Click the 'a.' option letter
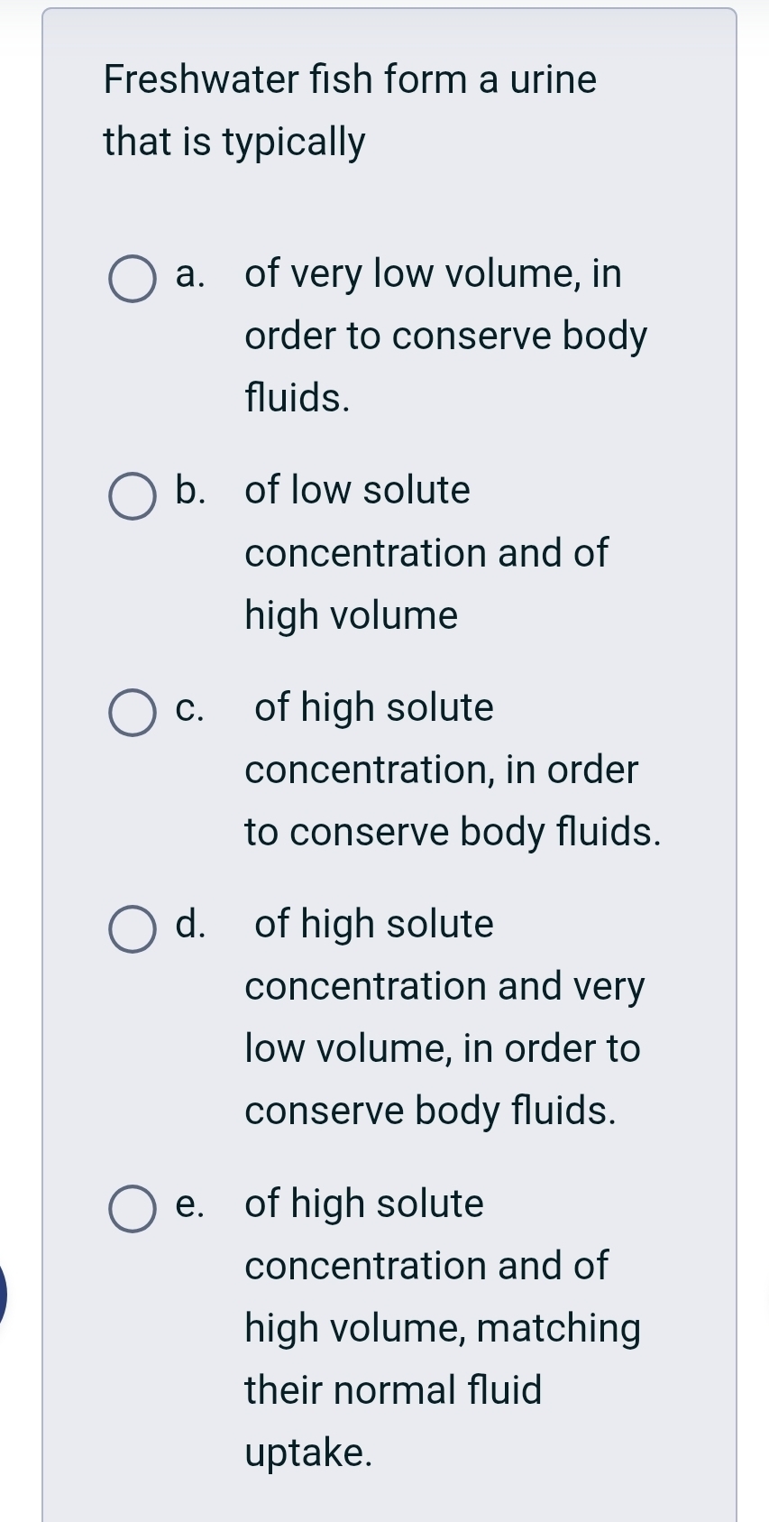769x1522 pixels. (x=190, y=273)
